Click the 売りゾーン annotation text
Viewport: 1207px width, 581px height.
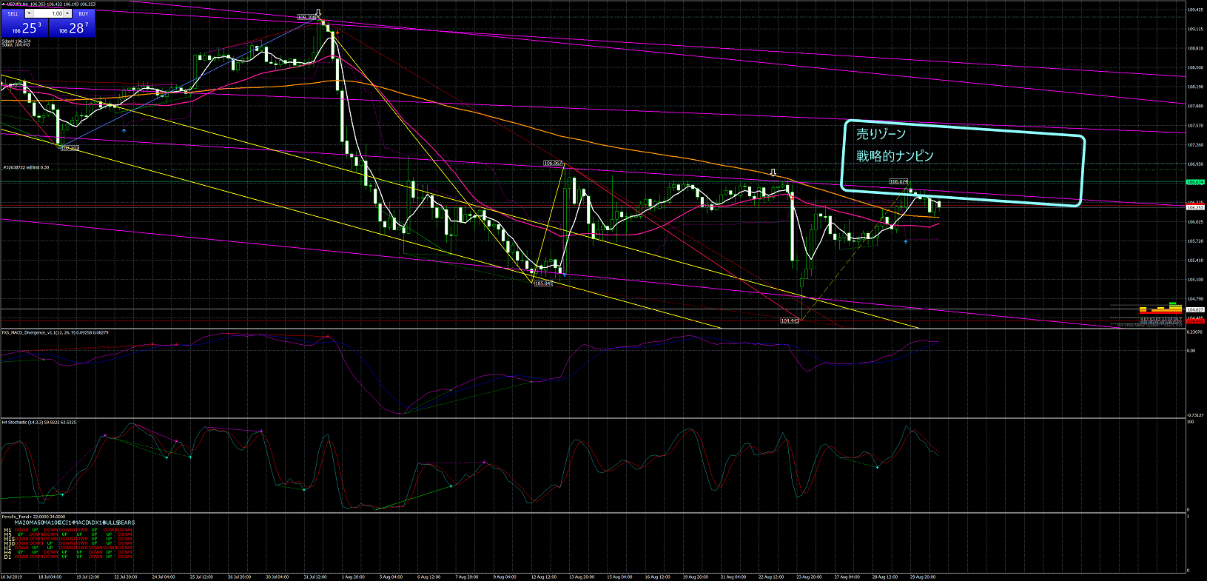881,134
